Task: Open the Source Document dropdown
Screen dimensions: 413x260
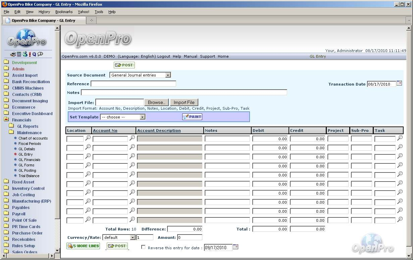Action: click(168, 75)
